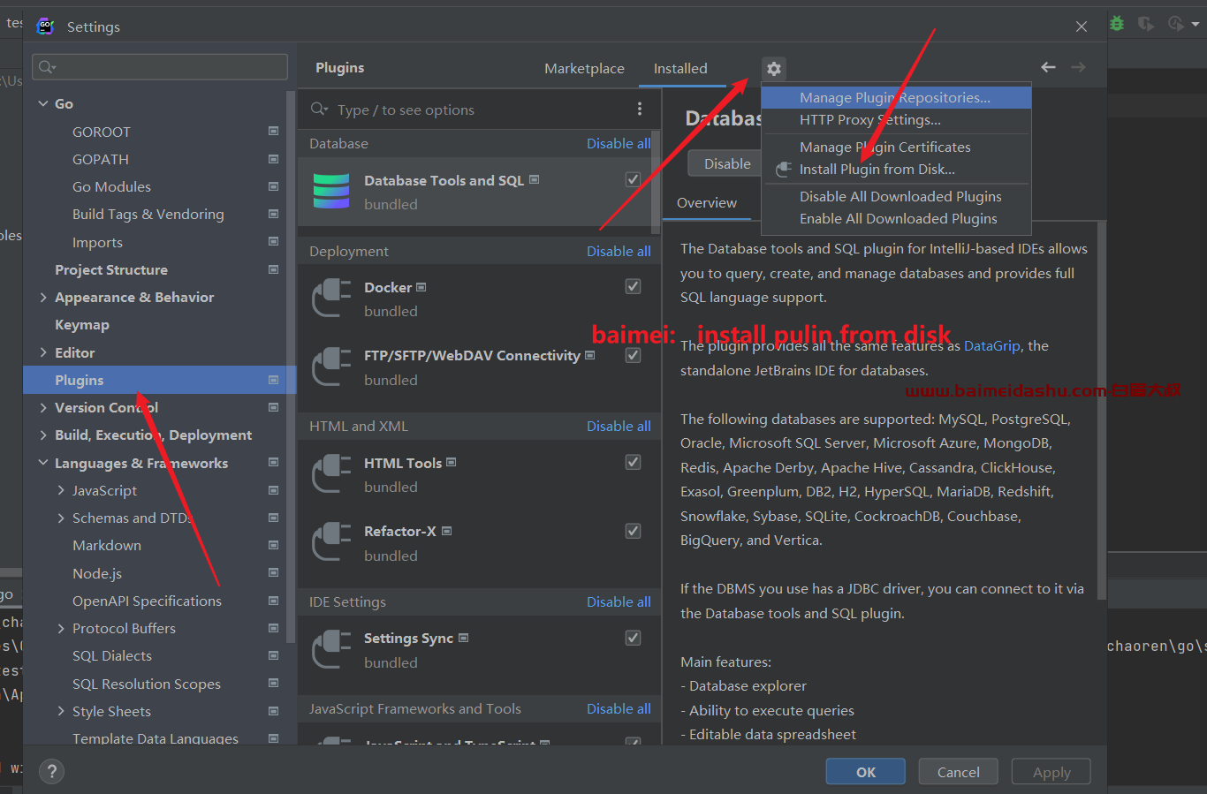The image size is (1207, 794).
Task: Choose Install Plugin from Disk
Action: [x=896, y=169]
